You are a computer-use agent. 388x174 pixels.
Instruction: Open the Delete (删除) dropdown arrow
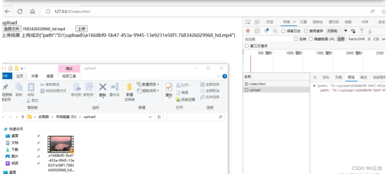tap(103, 98)
